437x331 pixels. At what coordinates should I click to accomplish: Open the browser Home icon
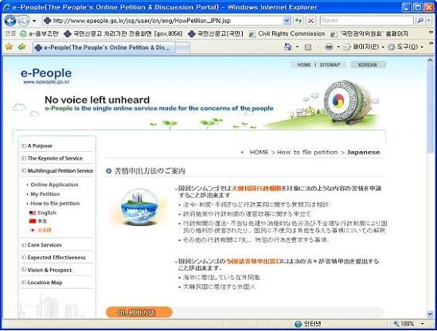[x=287, y=47]
